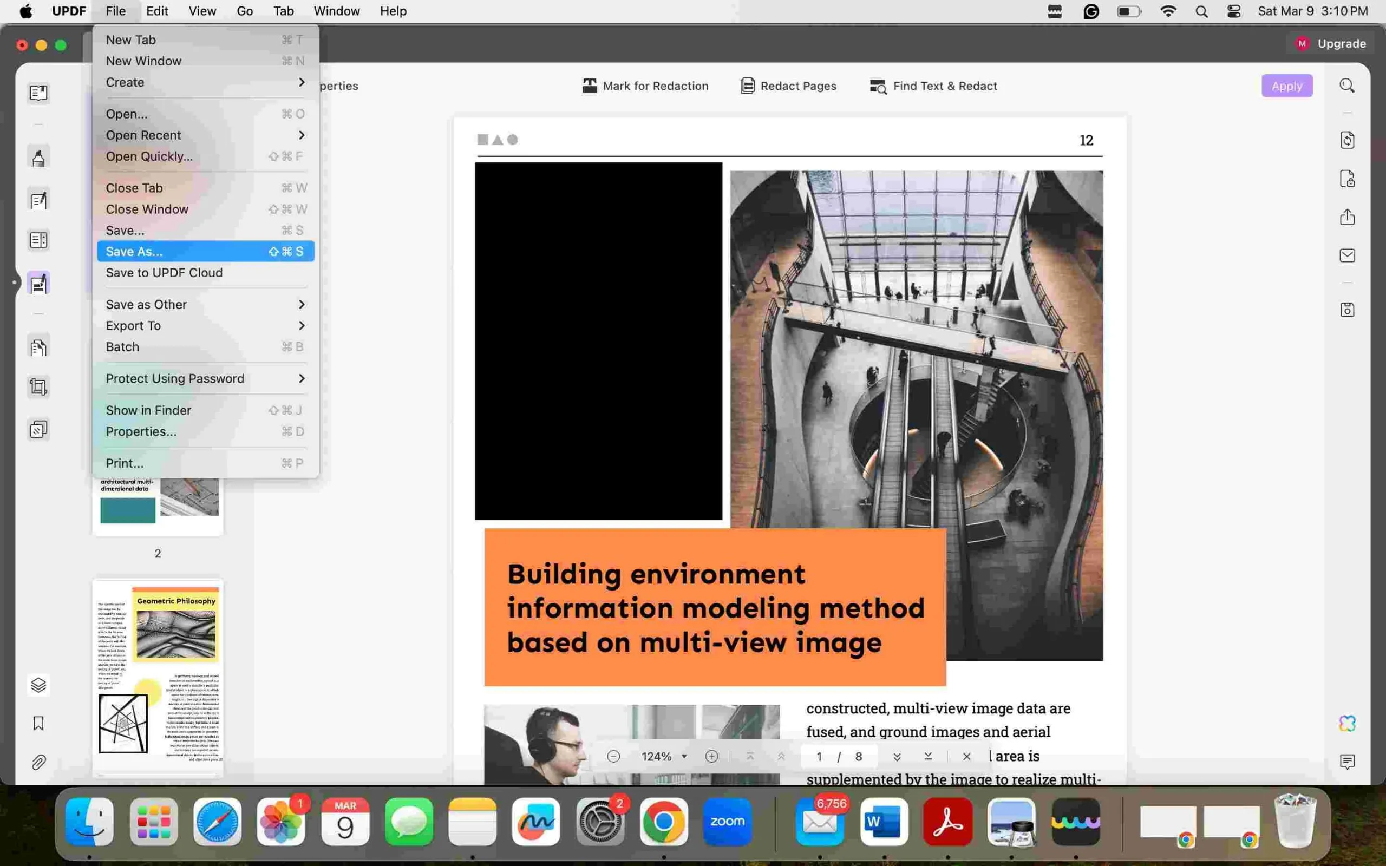The width and height of the screenshot is (1386, 866).
Task: Open the Help menu in menu bar
Action: pos(393,11)
